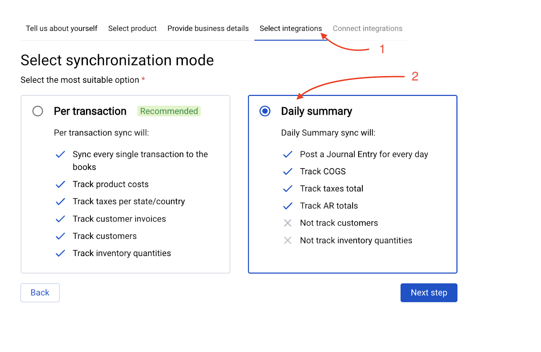This screenshot has height=352, width=541.
Task: Select the Daily summary radio button
Action: point(265,111)
